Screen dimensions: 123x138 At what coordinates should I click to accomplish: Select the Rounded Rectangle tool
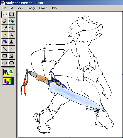click(x=12, y=63)
